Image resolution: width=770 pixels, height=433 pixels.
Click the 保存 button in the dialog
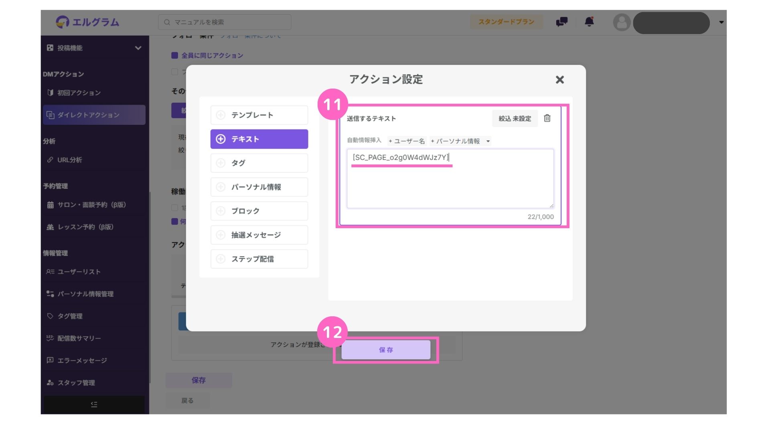(x=386, y=350)
